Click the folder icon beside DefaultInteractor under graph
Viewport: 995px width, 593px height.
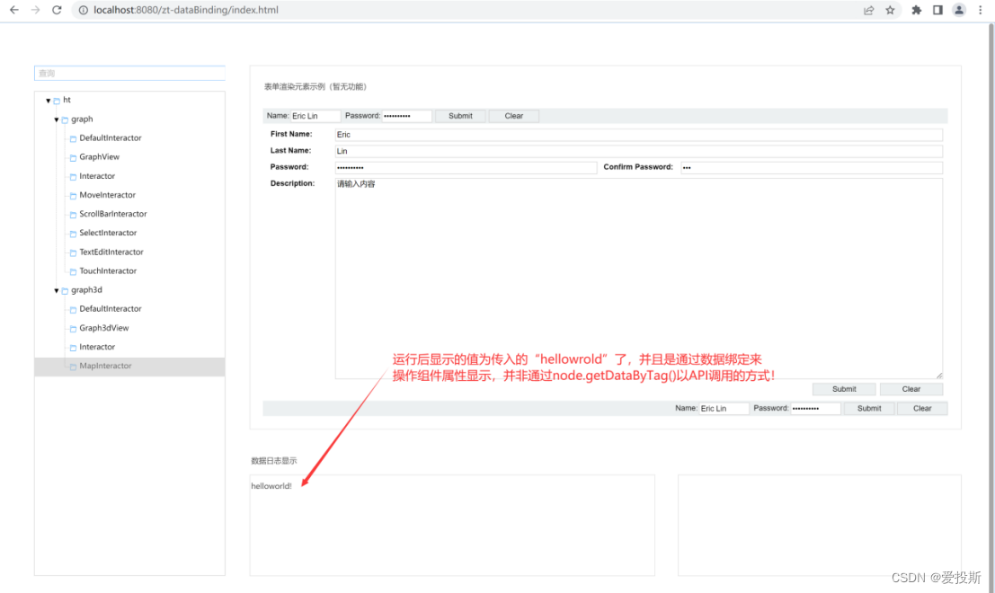coord(71,137)
